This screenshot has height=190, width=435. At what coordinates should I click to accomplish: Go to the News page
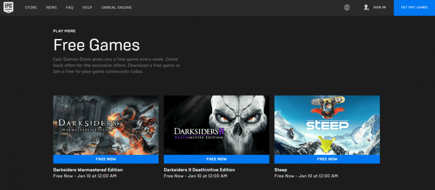[x=51, y=7]
